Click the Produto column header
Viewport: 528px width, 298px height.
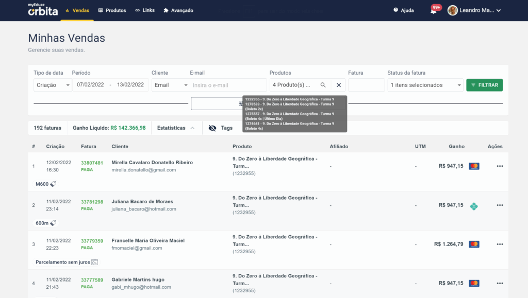click(242, 147)
